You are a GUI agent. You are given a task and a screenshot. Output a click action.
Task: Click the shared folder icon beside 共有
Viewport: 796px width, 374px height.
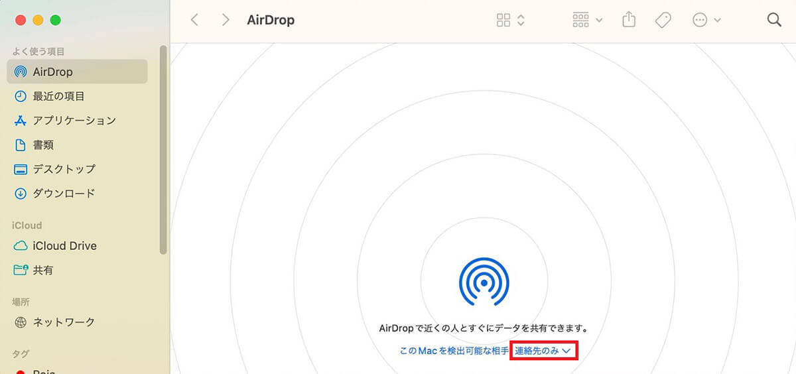21,270
